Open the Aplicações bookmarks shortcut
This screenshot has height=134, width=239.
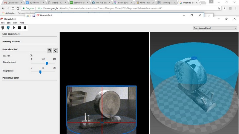(x=9, y=13)
